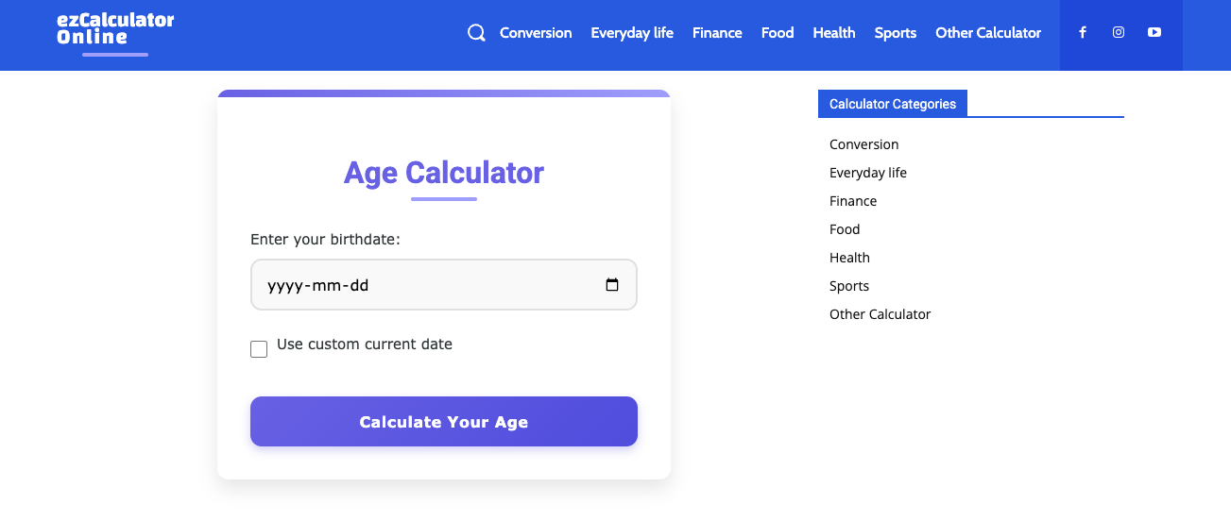
Task: Open the YouTube channel icon
Action: 1154,32
